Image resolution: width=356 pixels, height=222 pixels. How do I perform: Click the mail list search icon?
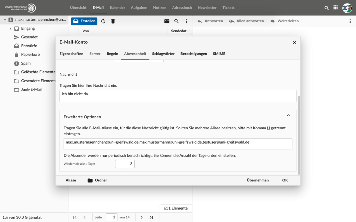pyautogui.click(x=177, y=21)
